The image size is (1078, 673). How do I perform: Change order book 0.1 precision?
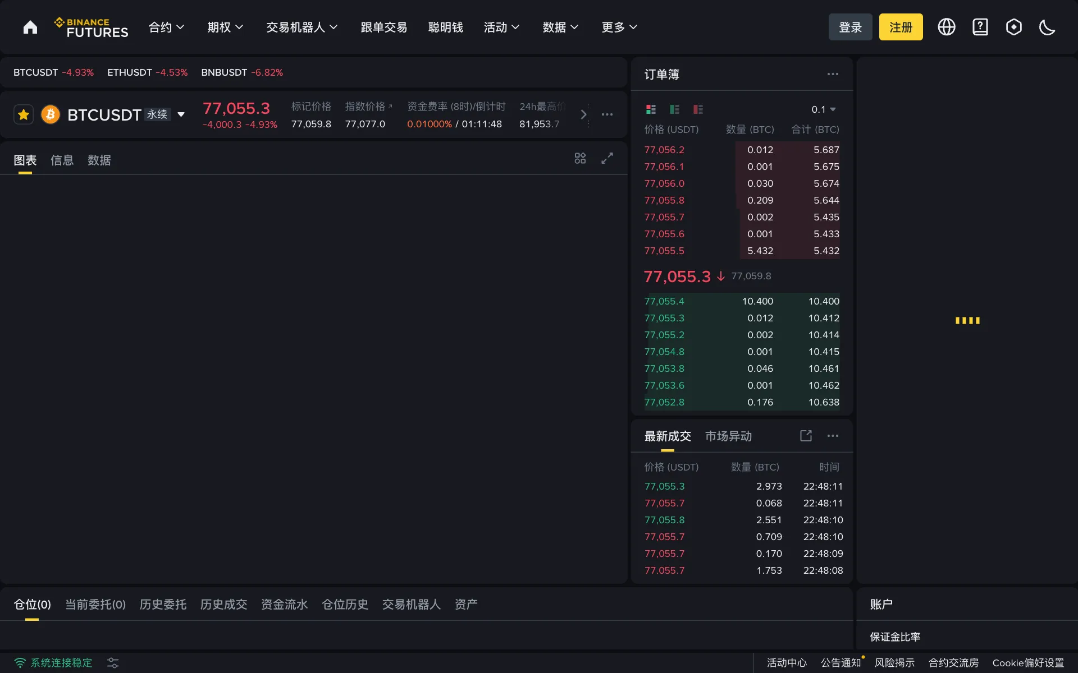click(824, 109)
